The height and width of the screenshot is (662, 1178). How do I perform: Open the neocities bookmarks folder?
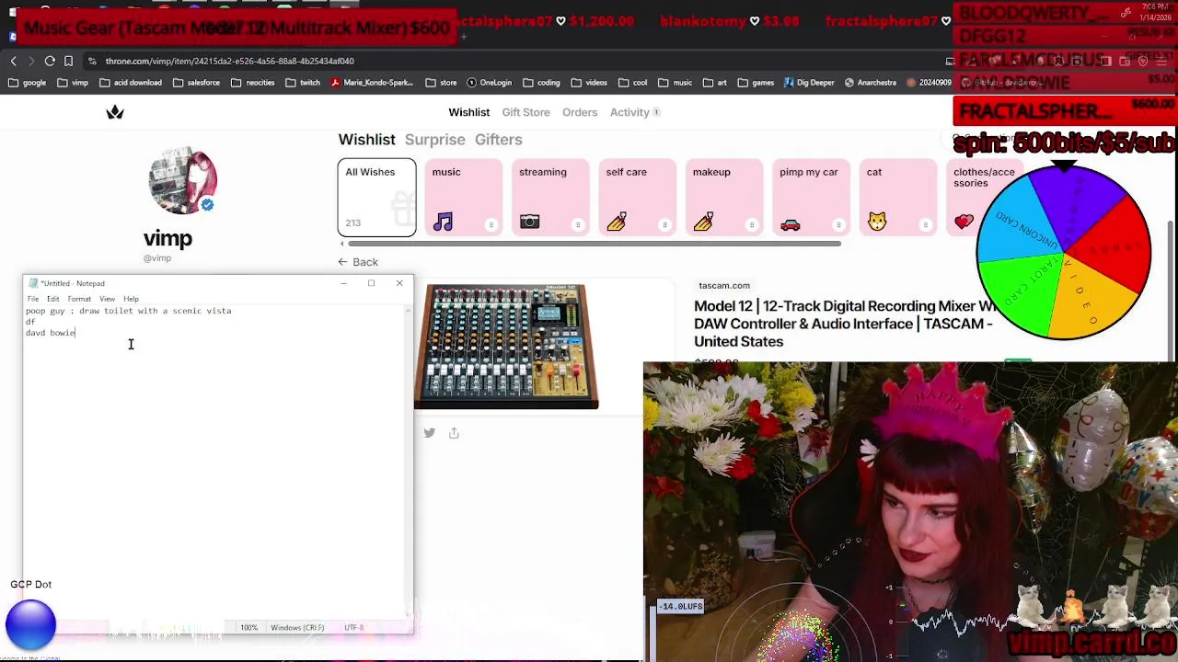pos(253,83)
